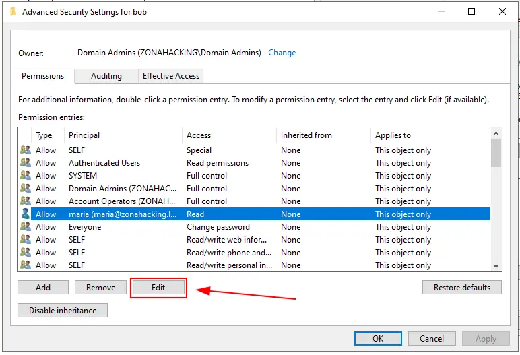Viewport: 520px width, 355px height.
Task: Click Disable inheritance button
Action: [x=63, y=311]
